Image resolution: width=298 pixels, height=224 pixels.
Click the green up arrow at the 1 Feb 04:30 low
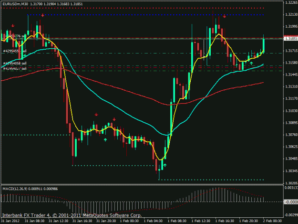click(x=165, y=165)
